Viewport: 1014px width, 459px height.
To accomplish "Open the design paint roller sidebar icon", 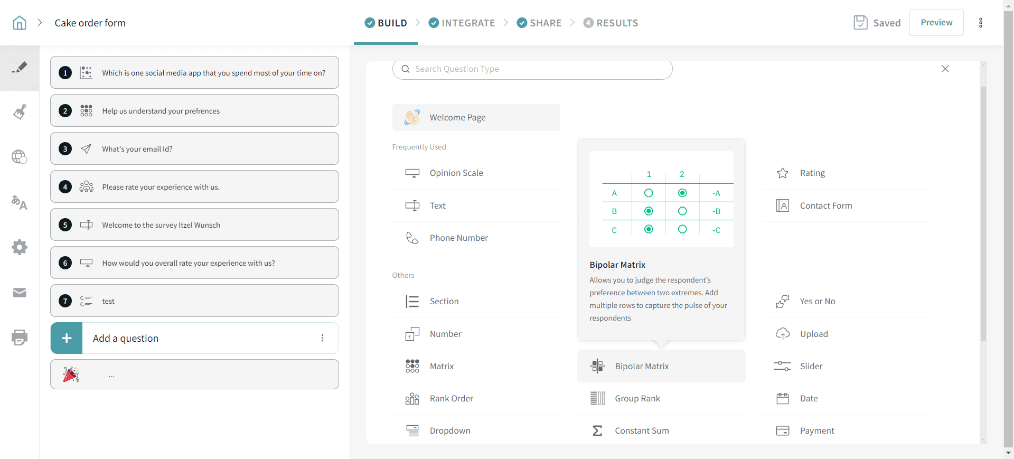I will pos(20,112).
